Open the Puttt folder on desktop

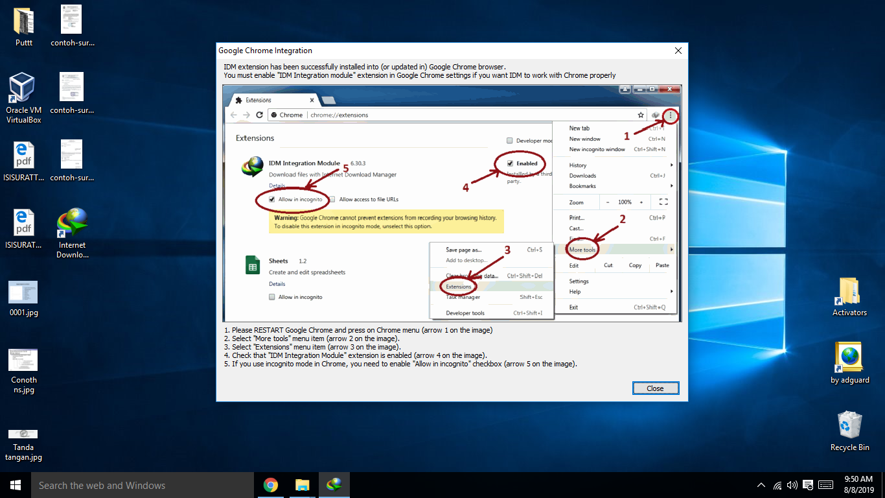(x=24, y=27)
